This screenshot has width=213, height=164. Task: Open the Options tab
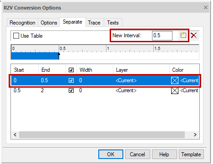coord(49,23)
